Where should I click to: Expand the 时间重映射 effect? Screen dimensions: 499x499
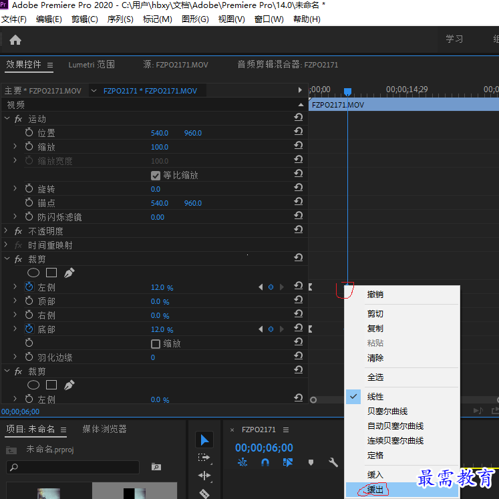point(6,244)
